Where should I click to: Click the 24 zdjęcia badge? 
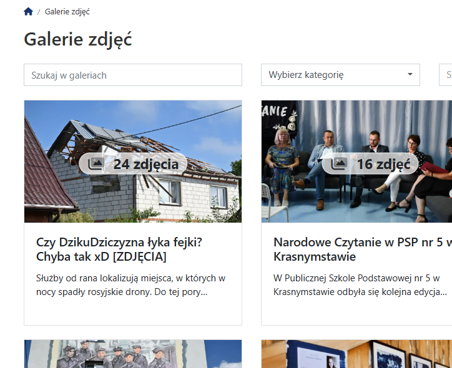click(133, 164)
